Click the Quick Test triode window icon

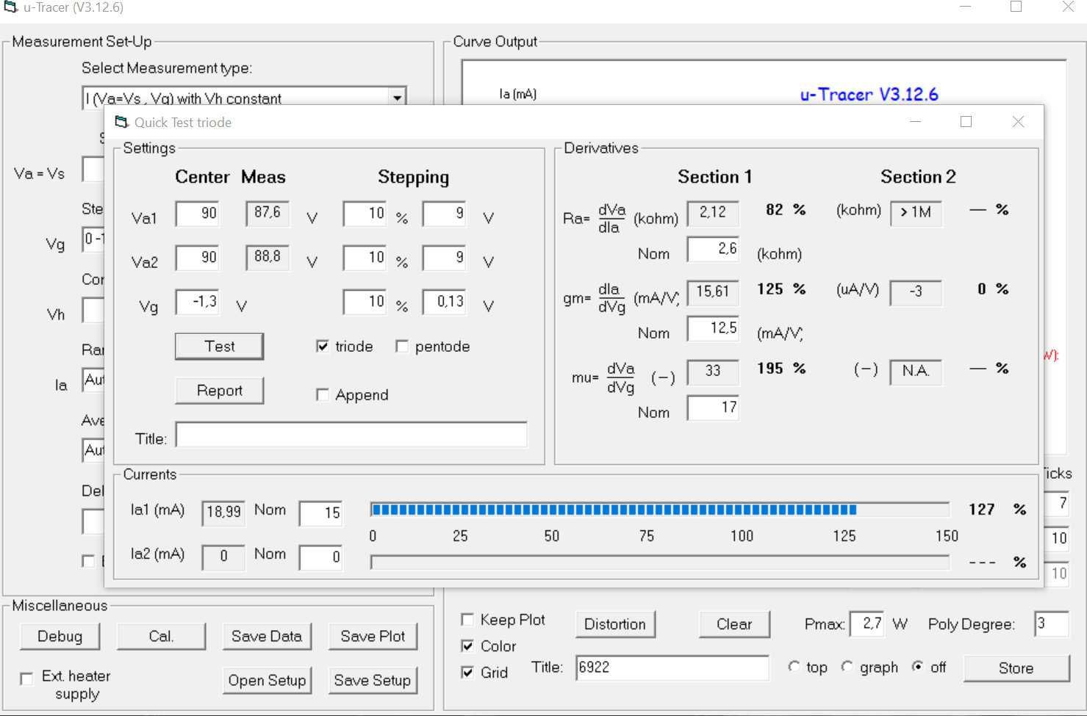pos(122,122)
